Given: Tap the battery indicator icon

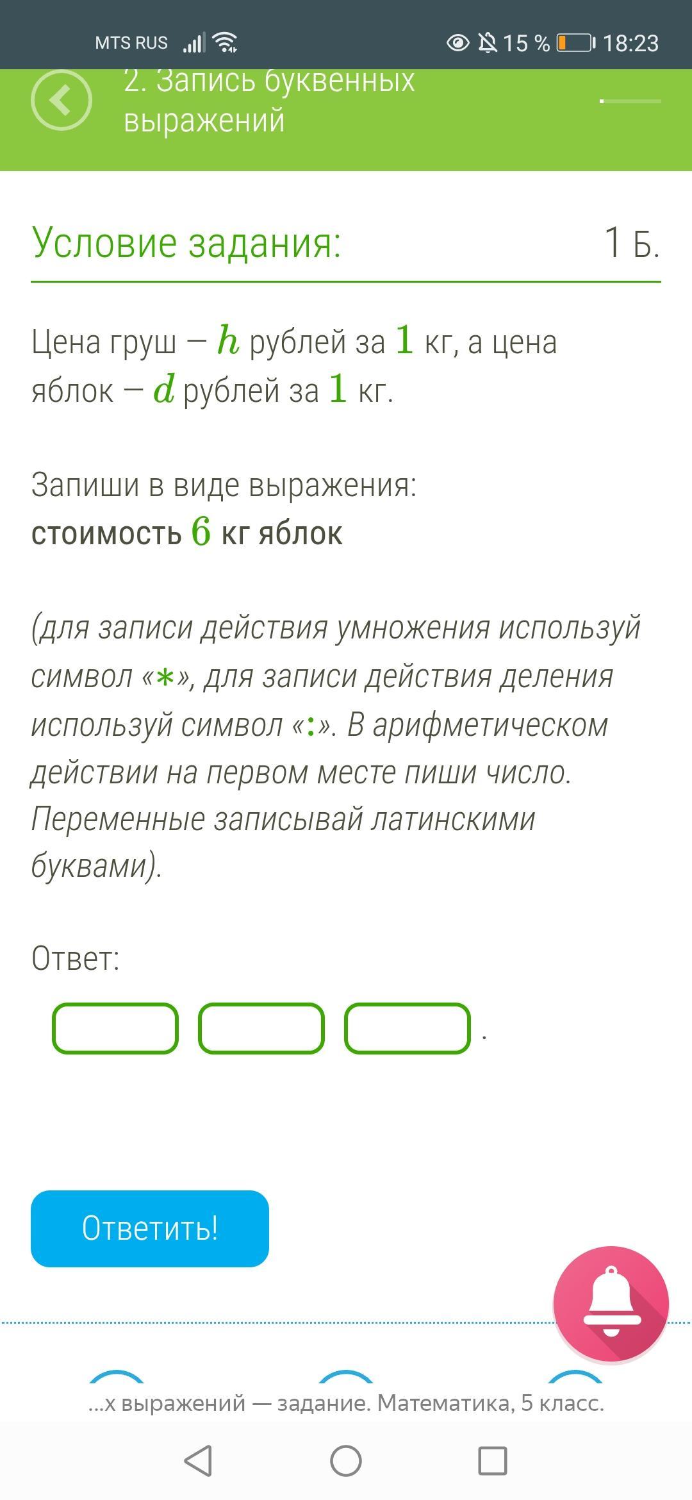Looking at the screenshot, I should tap(575, 43).
